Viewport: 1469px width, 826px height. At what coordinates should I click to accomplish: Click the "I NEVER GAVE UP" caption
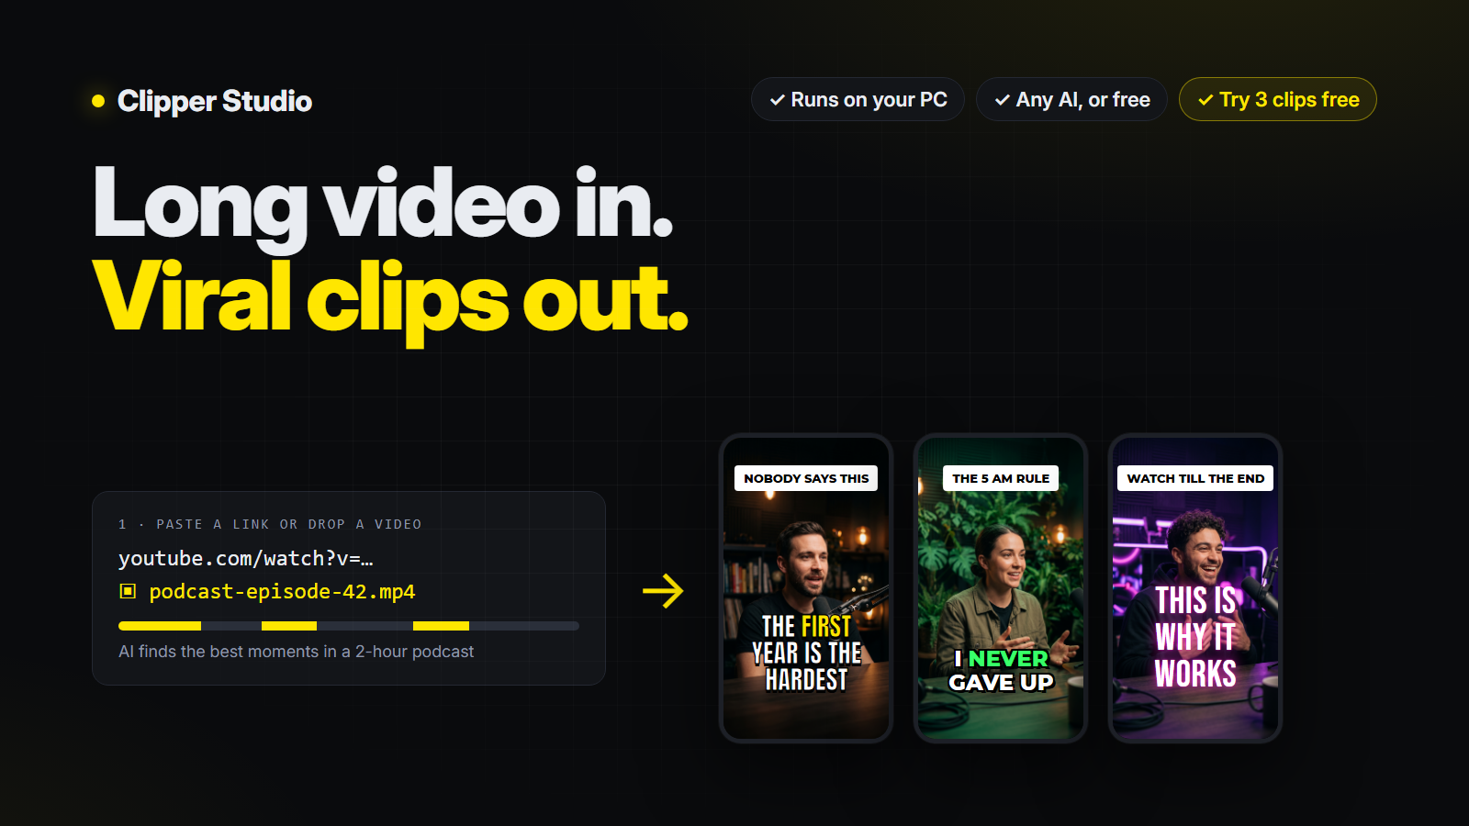[1001, 671]
